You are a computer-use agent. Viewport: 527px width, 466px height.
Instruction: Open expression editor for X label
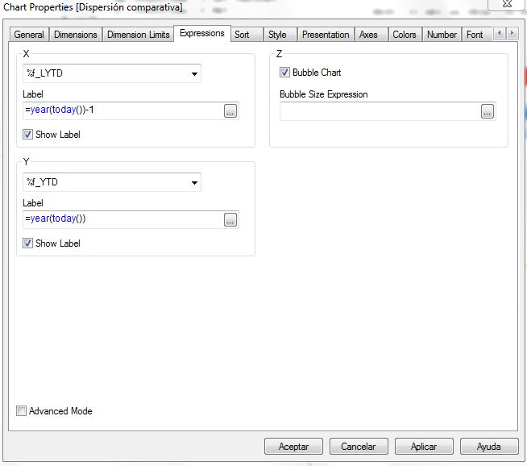pyautogui.click(x=230, y=112)
